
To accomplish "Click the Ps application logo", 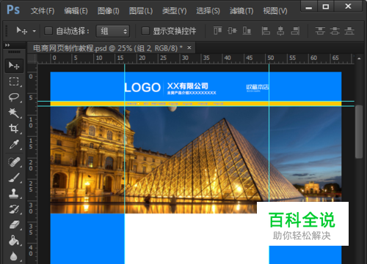I will (13, 10).
